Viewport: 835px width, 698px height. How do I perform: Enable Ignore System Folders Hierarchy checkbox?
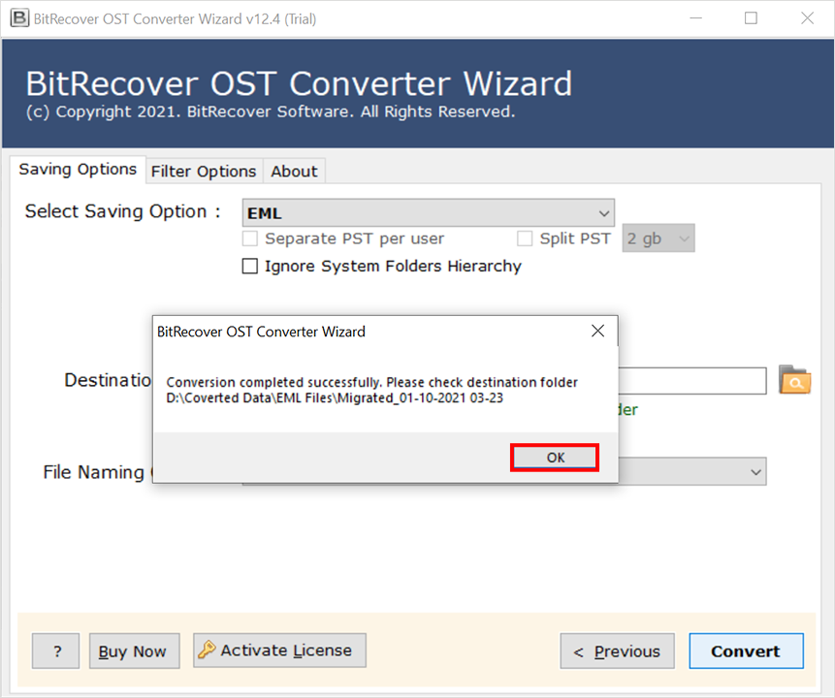point(250,267)
